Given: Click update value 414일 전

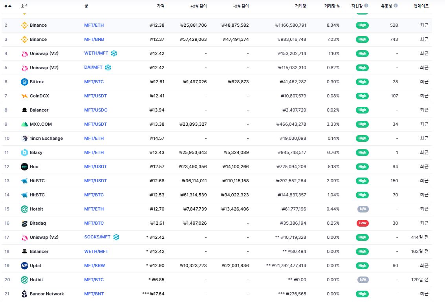Looking at the screenshot, I should coord(420,237).
